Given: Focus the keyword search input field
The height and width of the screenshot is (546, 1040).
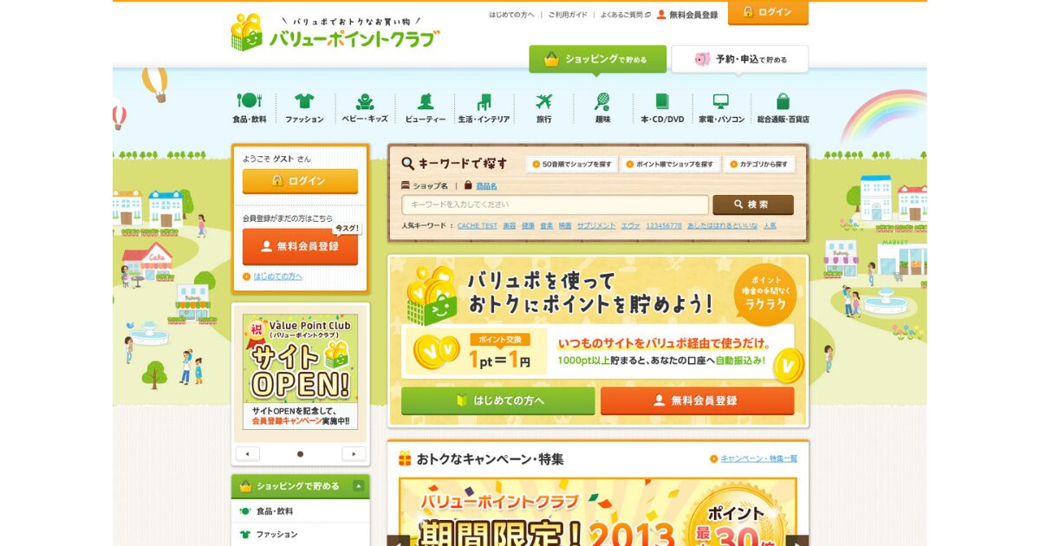Looking at the screenshot, I should tap(555, 205).
